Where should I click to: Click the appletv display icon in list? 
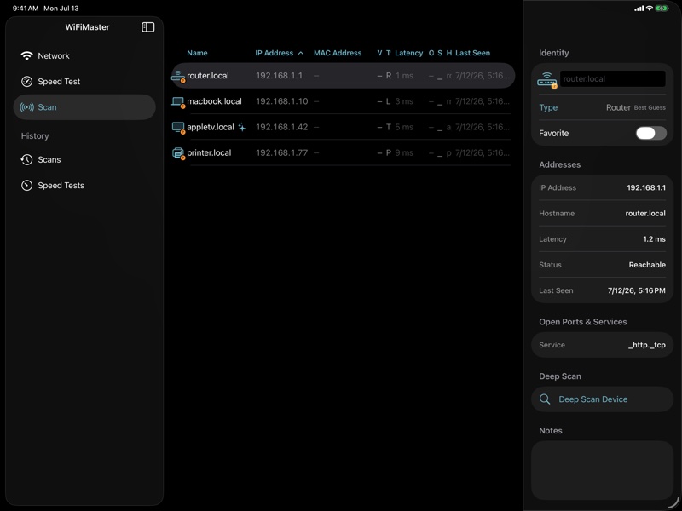click(178, 127)
